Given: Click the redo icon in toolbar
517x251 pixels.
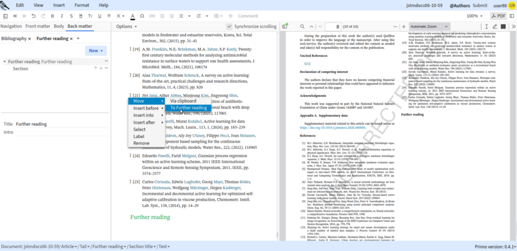Looking at the screenshot, I should pos(43,16).
